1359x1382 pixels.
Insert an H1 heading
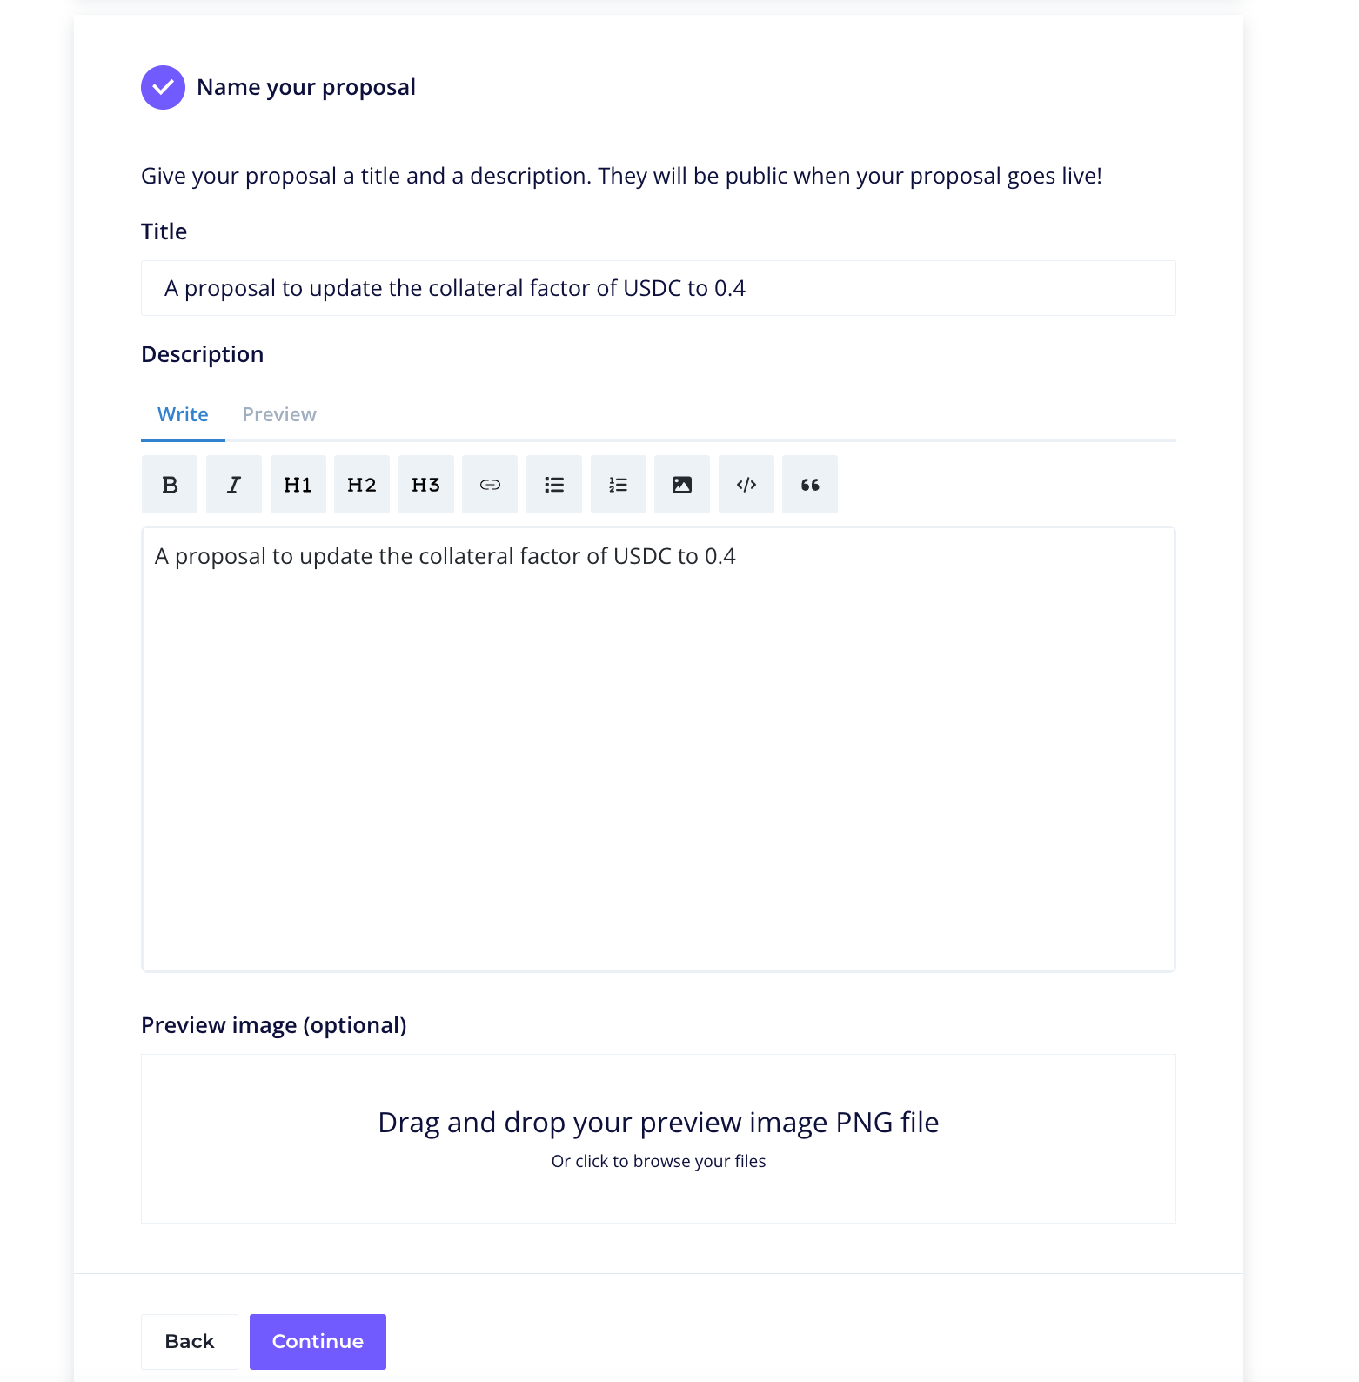pos(298,485)
